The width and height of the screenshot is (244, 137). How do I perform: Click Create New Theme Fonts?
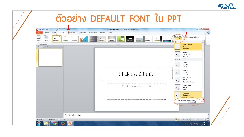tap(186, 101)
